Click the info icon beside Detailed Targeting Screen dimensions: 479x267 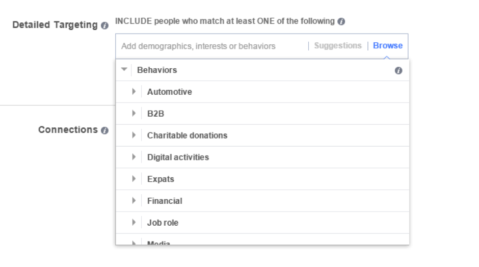pyautogui.click(x=104, y=25)
